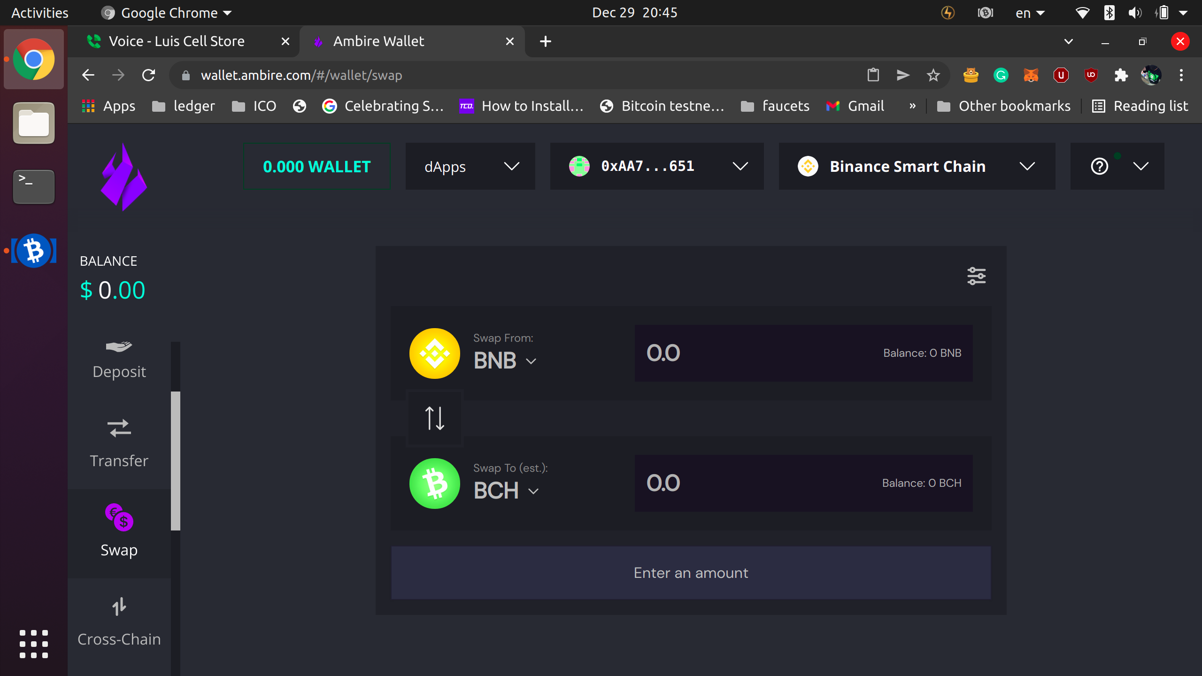Open the BNB swap-from token selector

tap(505, 361)
